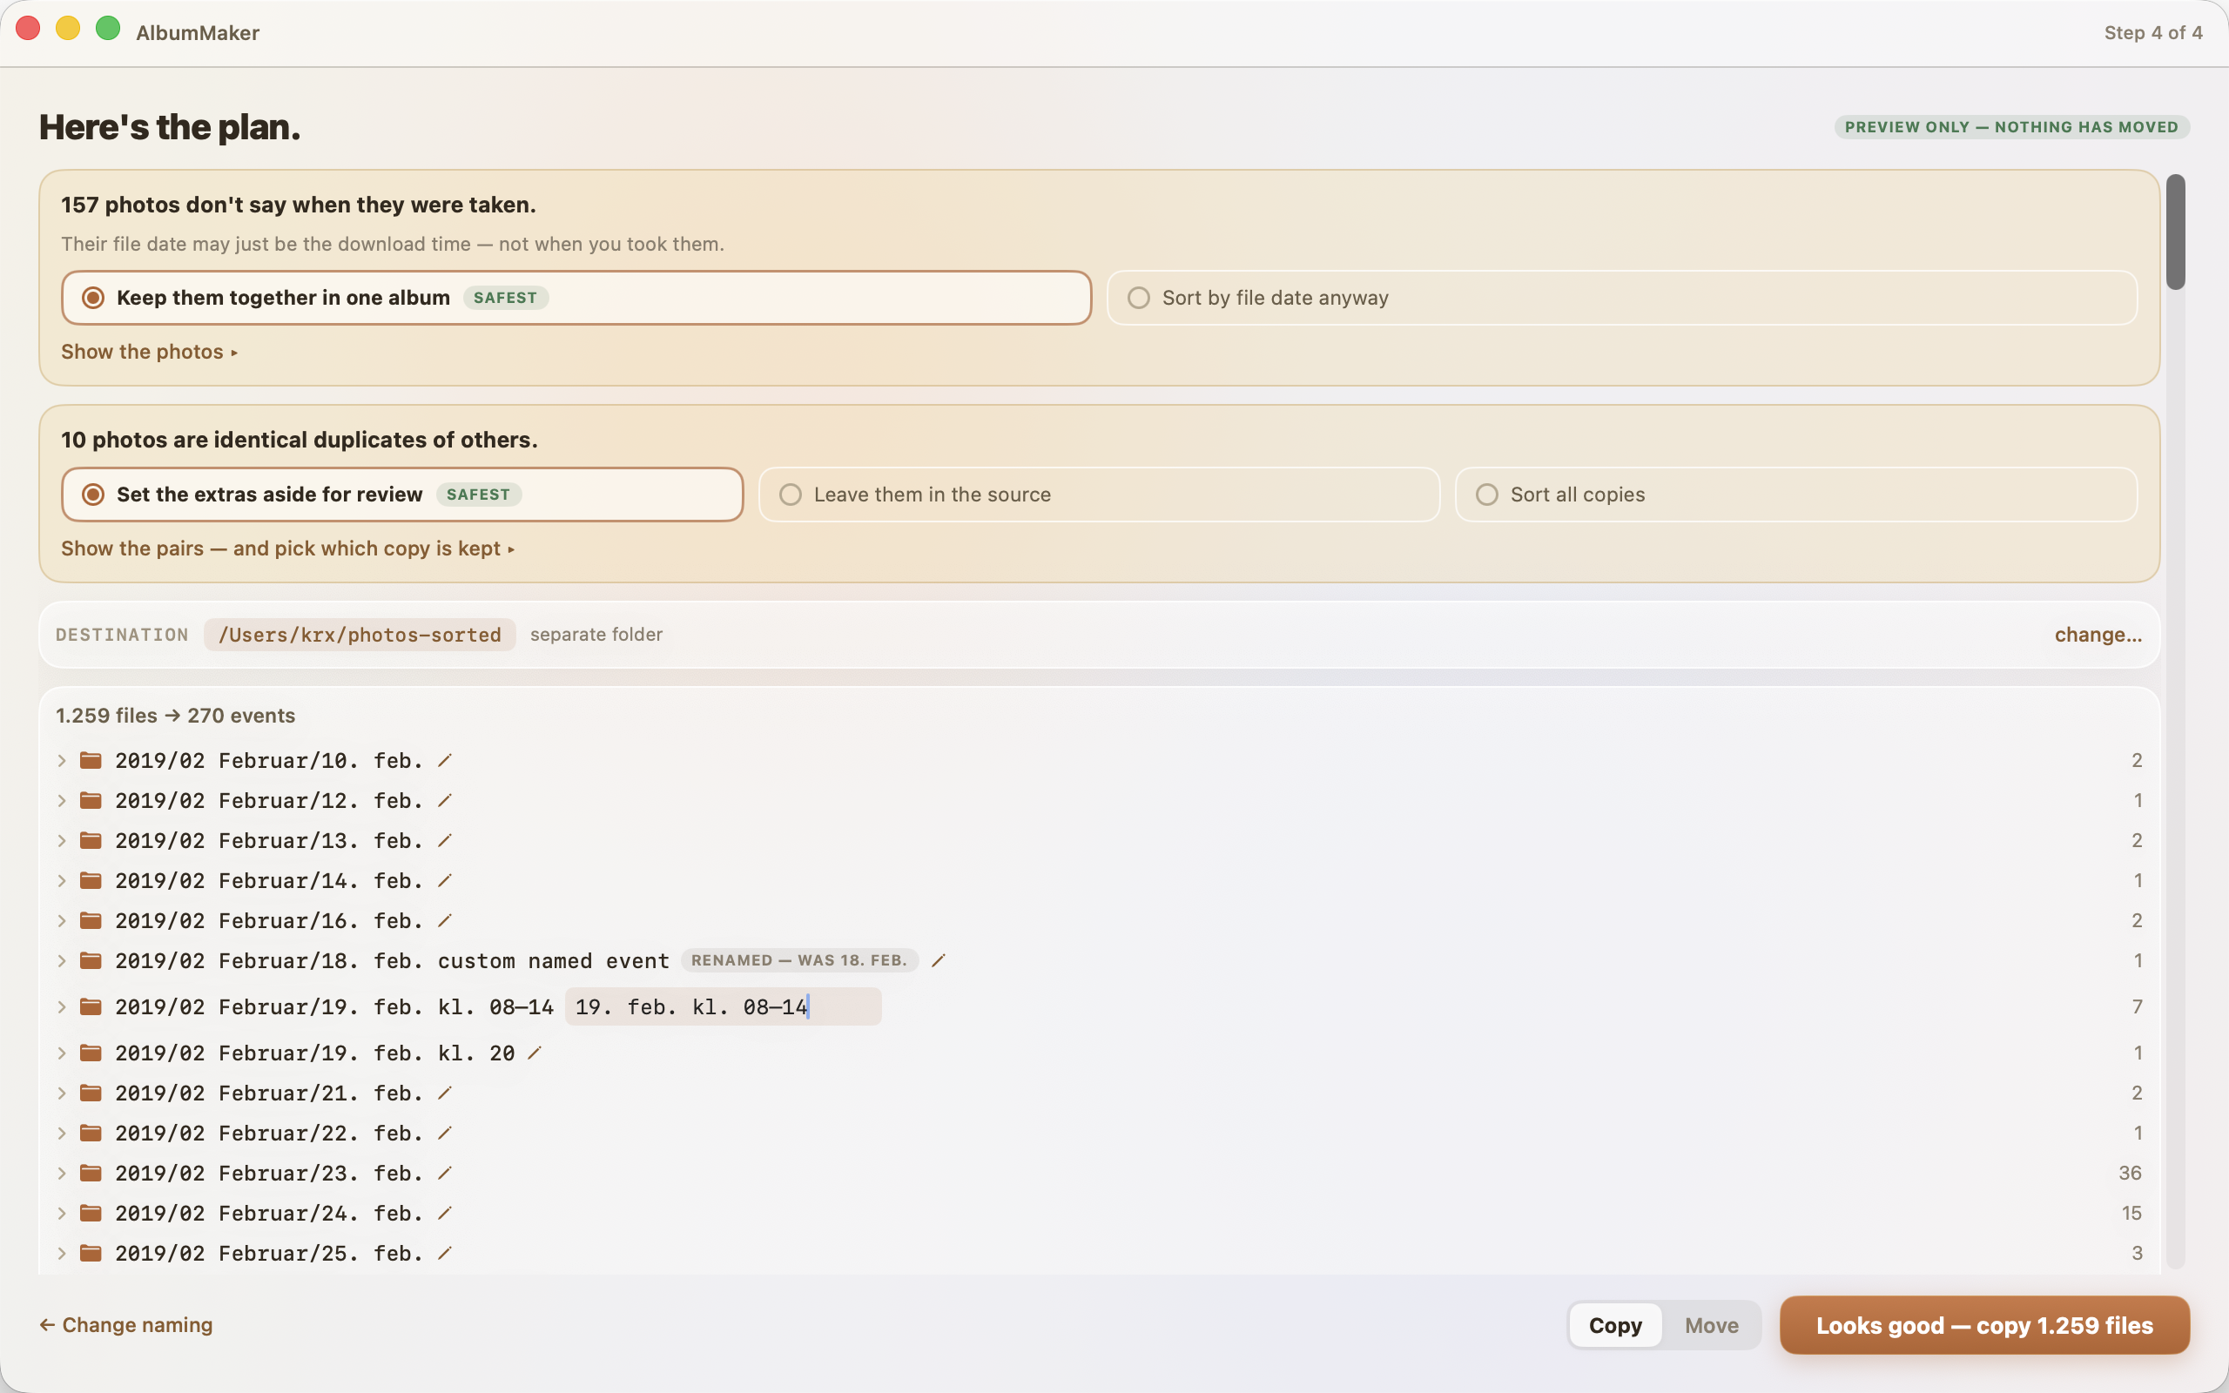Expand the 2019/02 Februar/10. feb. folder
Screen dimensions: 2229x1393
point(62,760)
